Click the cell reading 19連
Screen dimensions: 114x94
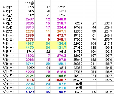pyautogui.click(x=75, y=84)
